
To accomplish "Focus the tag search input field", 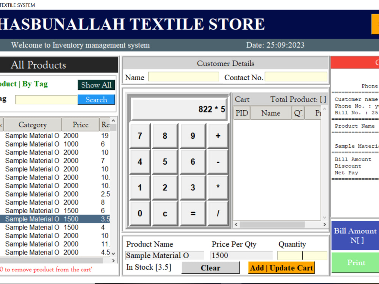I will tap(46, 100).
